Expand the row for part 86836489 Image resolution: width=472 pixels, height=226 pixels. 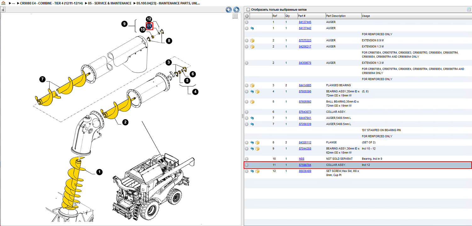[247, 171]
